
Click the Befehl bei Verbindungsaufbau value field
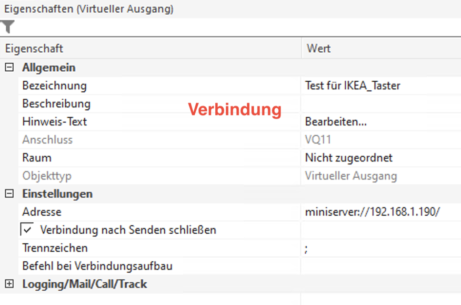380,266
